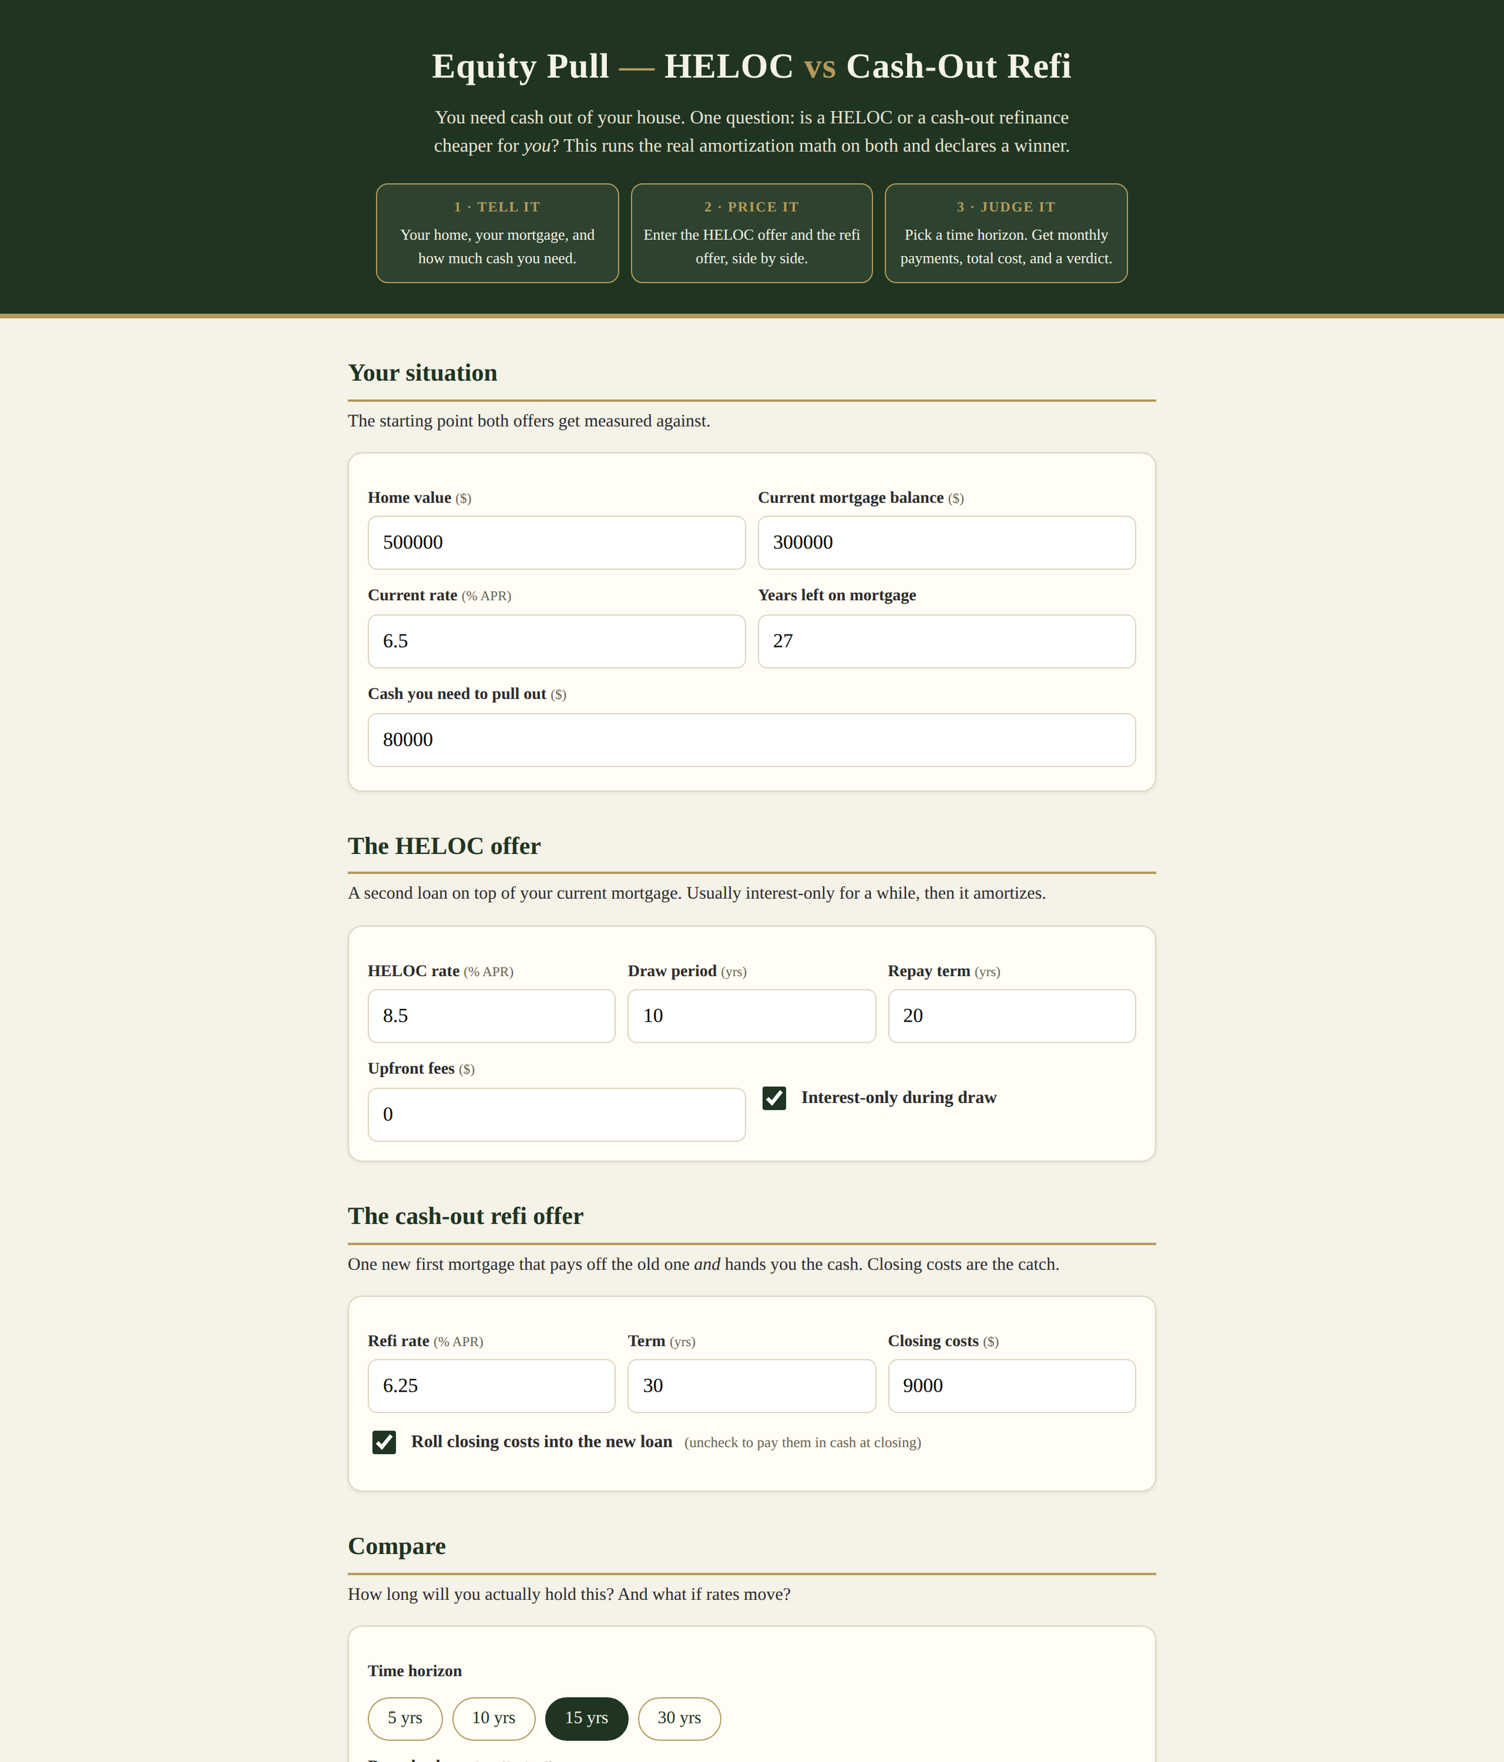1504x1762 pixels.
Task: Edit the Refi rate field
Action: [492, 1386]
